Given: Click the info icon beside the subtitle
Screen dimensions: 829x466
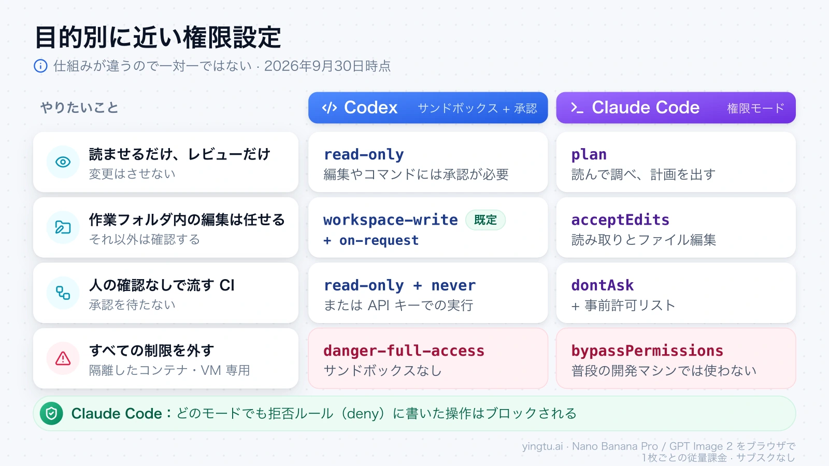Looking at the screenshot, I should tap(40, 66).
